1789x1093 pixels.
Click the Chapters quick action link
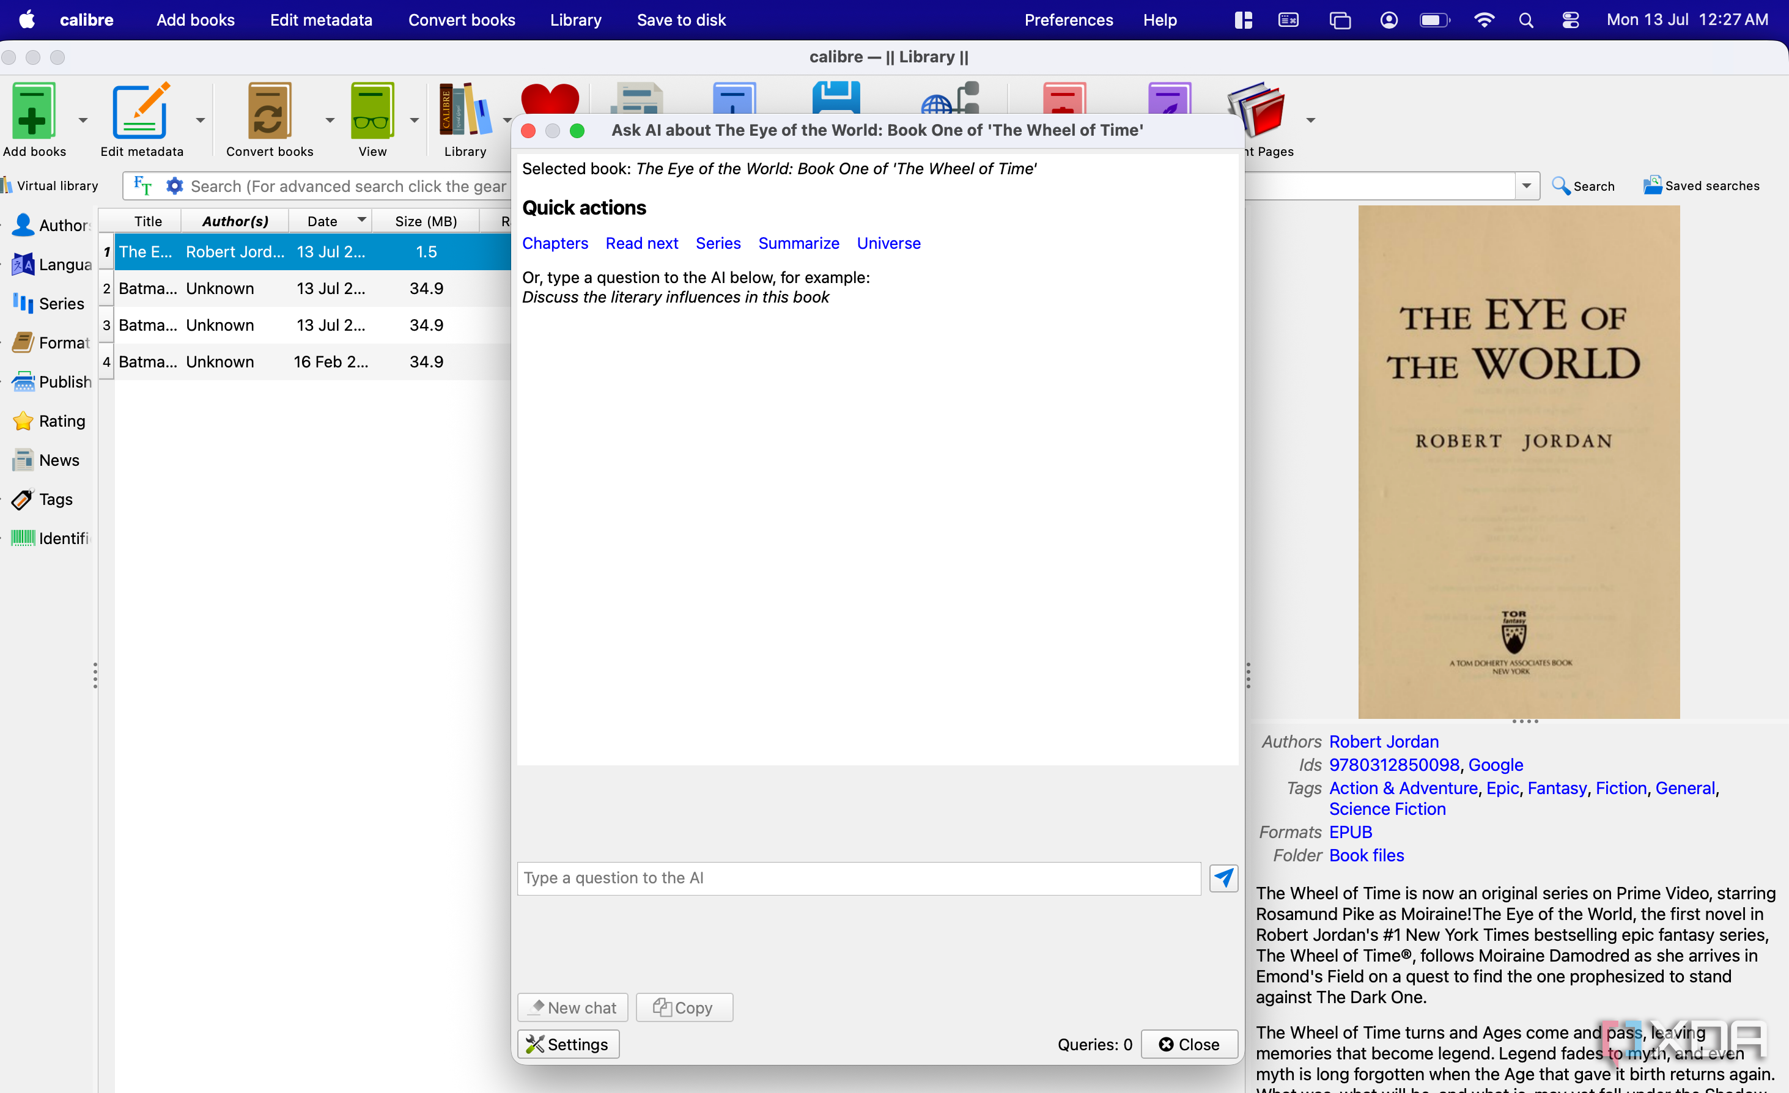tap(555, 243)
